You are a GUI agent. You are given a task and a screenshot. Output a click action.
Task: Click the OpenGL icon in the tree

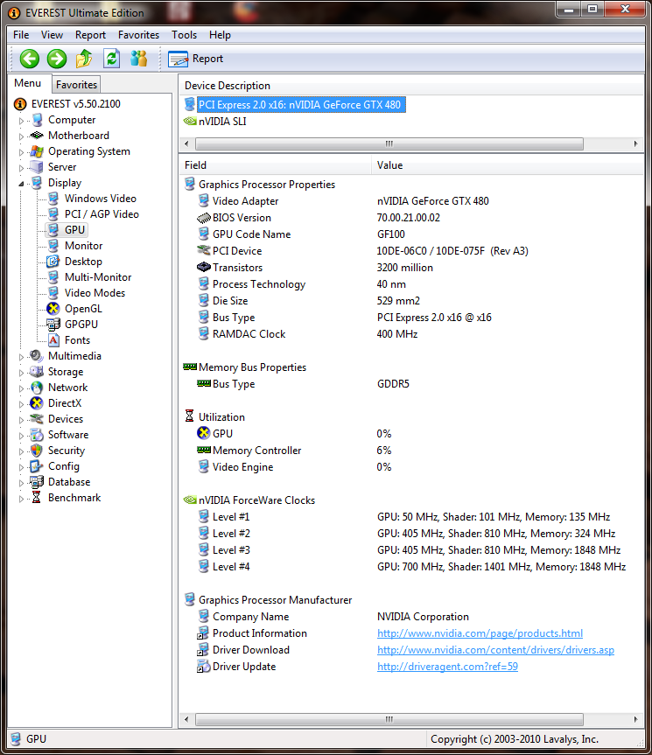(x=53, y=309)
